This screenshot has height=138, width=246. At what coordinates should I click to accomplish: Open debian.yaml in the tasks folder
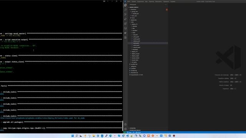click(136, 41)
